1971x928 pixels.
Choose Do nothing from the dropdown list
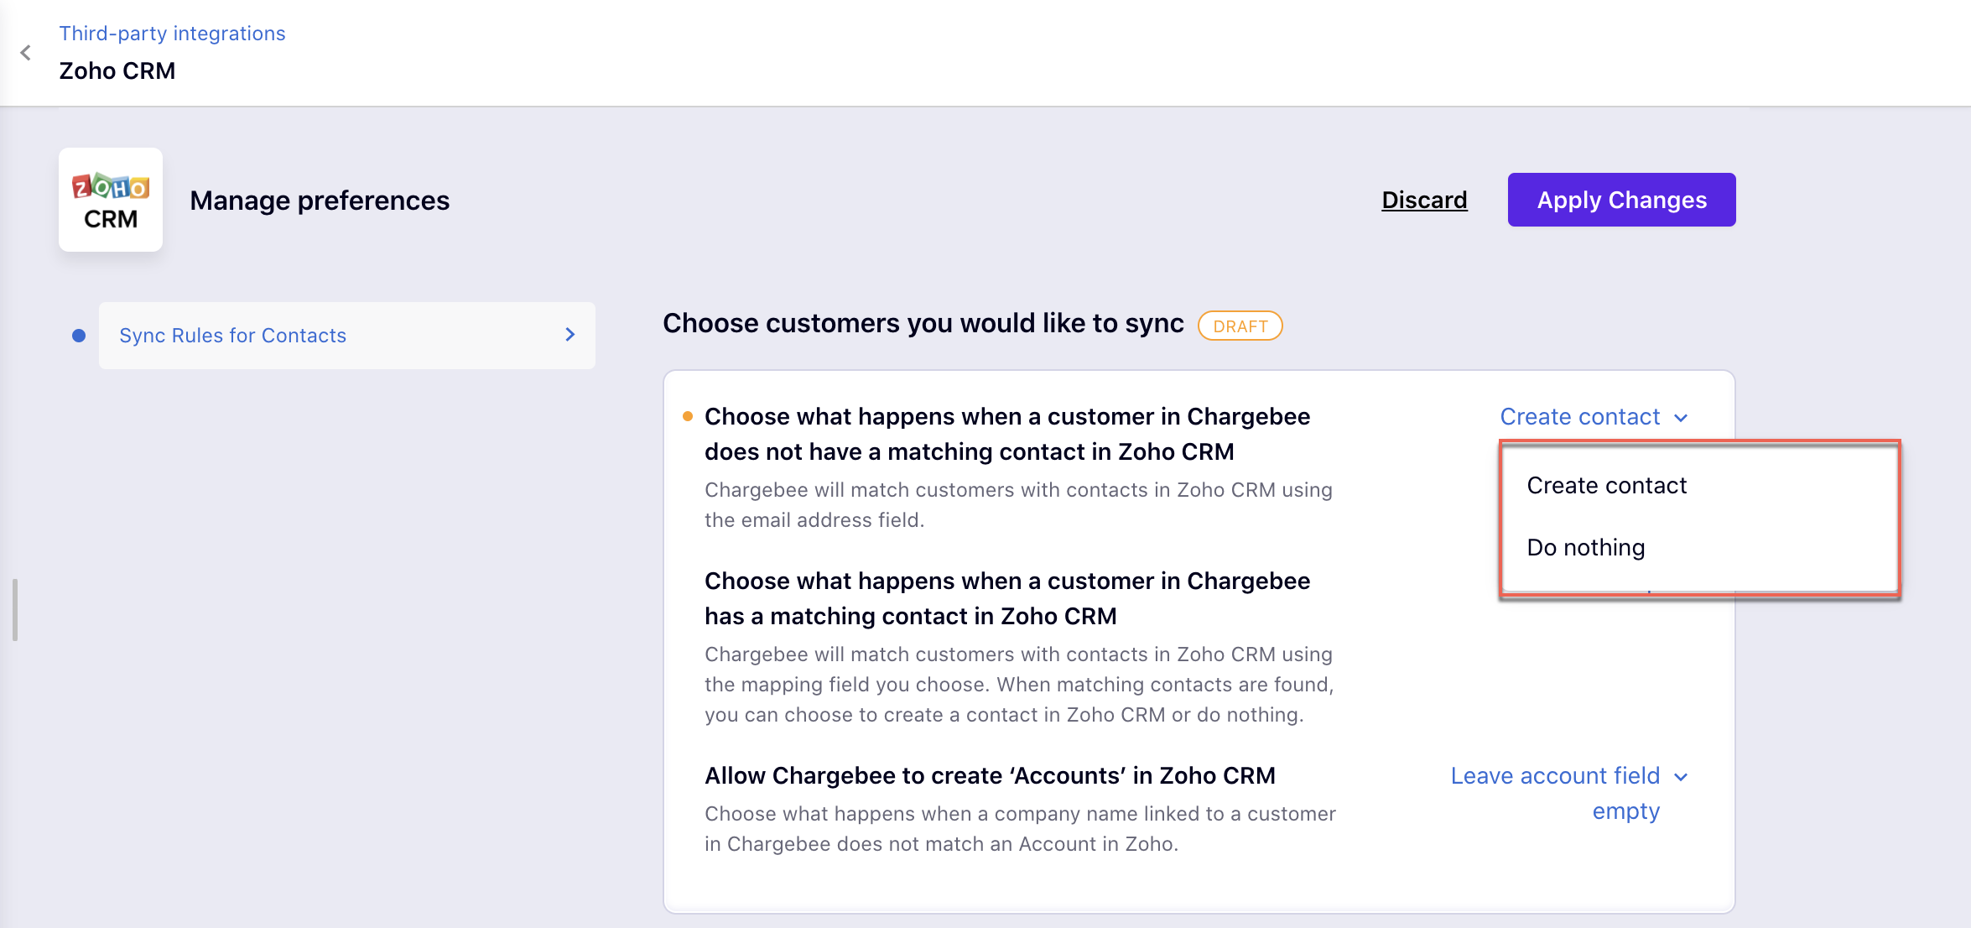[1585, 548]
